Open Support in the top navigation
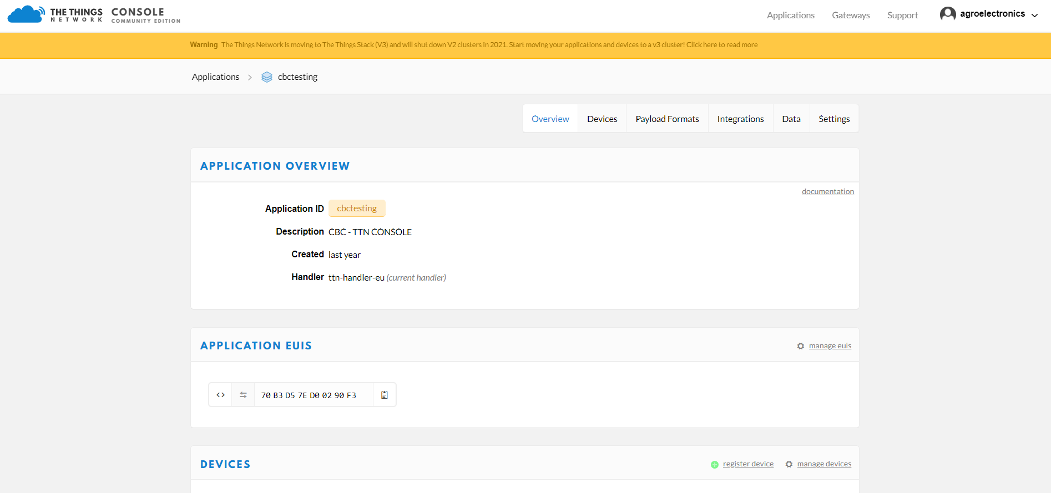The width and height of the screenshot is (1051, 493). [902, 16]
